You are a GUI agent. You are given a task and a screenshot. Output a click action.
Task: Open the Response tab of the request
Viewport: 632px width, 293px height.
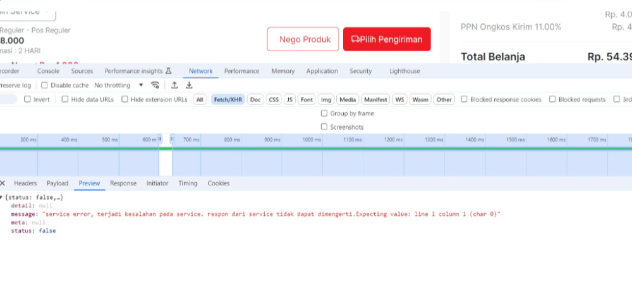[123, 184]
